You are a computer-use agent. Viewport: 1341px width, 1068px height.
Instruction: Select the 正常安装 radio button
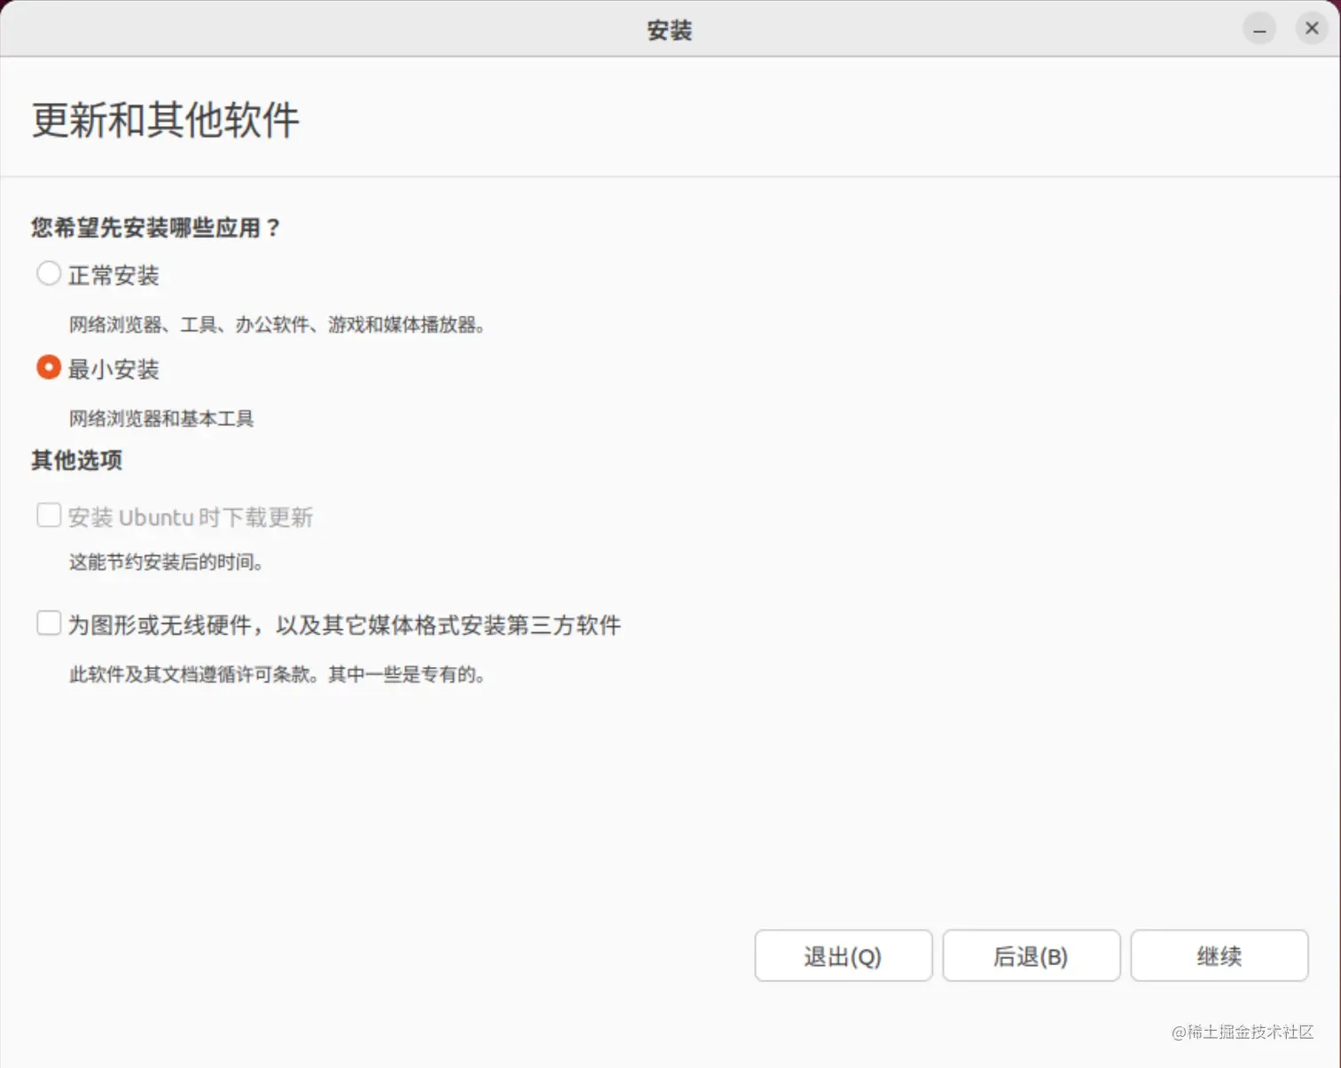[x=49, y=273]
